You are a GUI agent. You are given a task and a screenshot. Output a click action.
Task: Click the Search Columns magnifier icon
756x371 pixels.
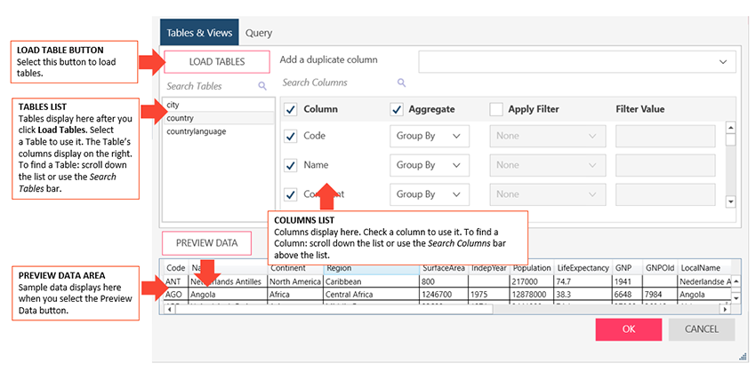coord(401,83)
